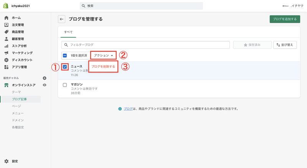Click the 設定 label at the bottom

(x=15, y=161)
